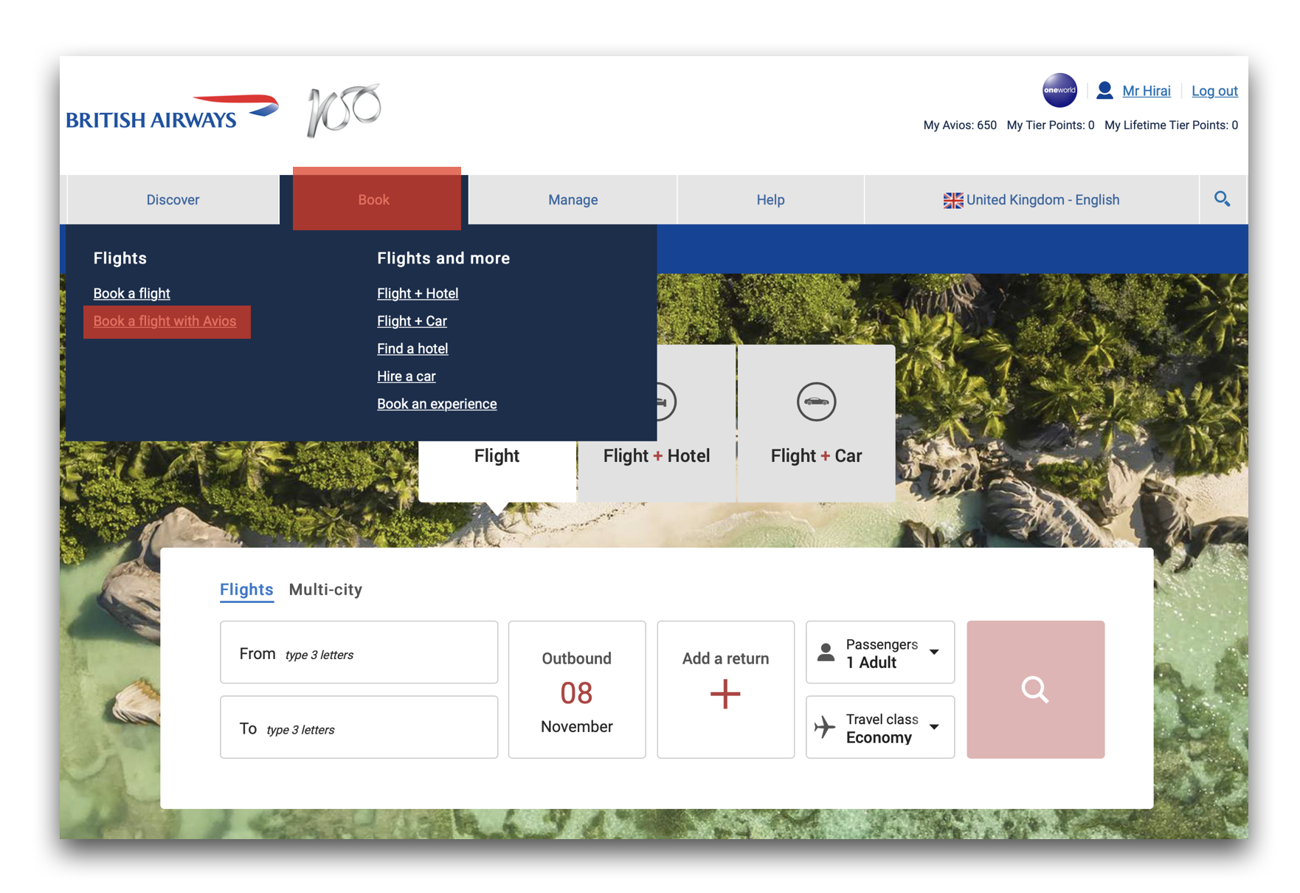
Task: Click the 100 years centenary logo
Action: click(344, 110)
